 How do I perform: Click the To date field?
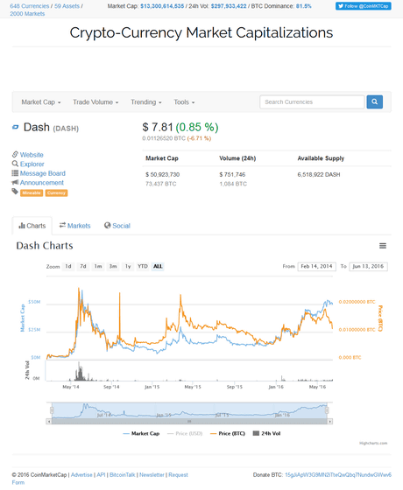point(368,267)
